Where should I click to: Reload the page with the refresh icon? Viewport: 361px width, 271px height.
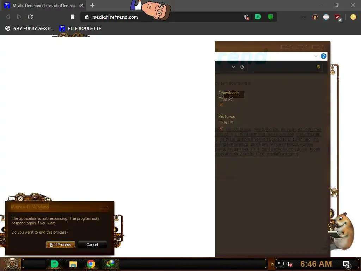pos(30,17)
